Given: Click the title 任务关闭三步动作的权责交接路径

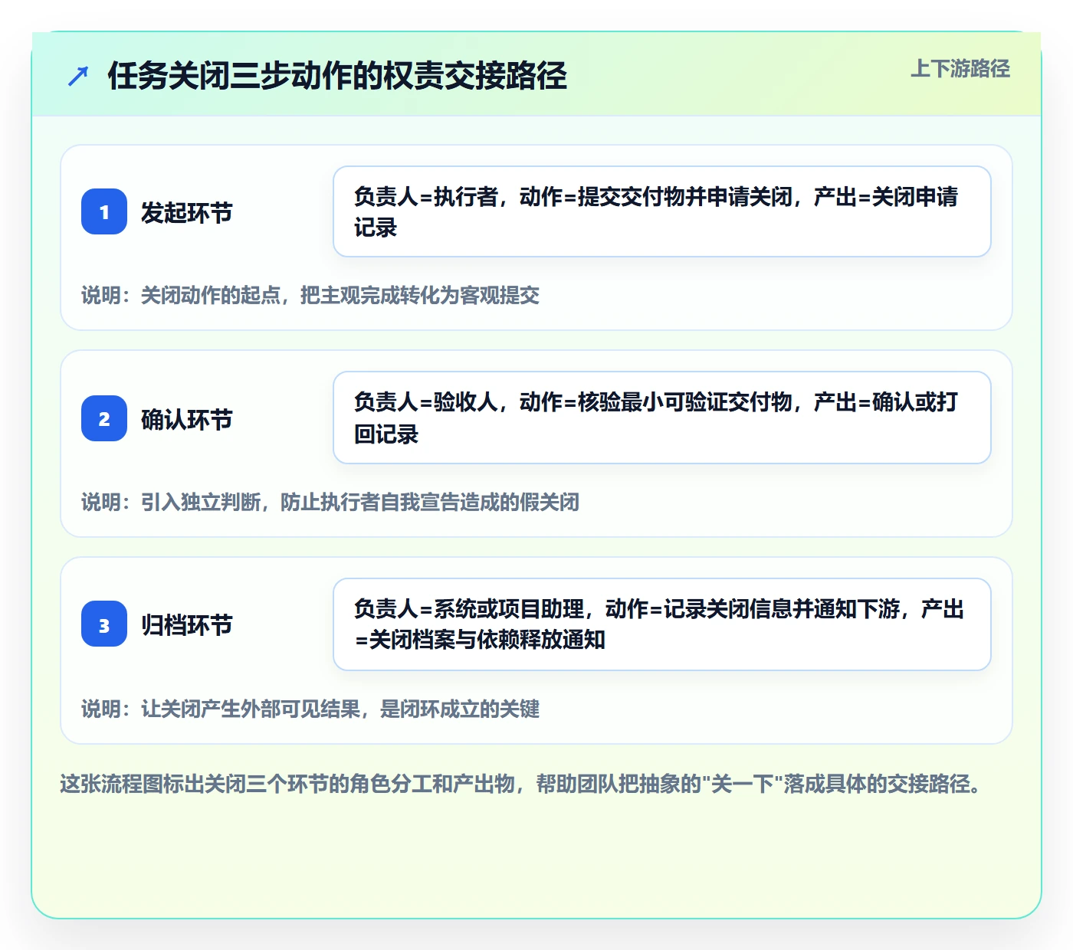Looking at the screenshot, I should pos(337,76).
